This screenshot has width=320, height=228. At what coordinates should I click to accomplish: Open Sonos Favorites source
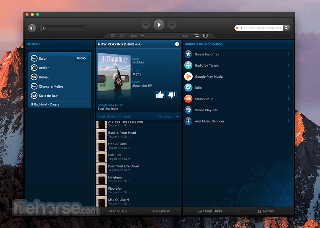tap(238, 54)
